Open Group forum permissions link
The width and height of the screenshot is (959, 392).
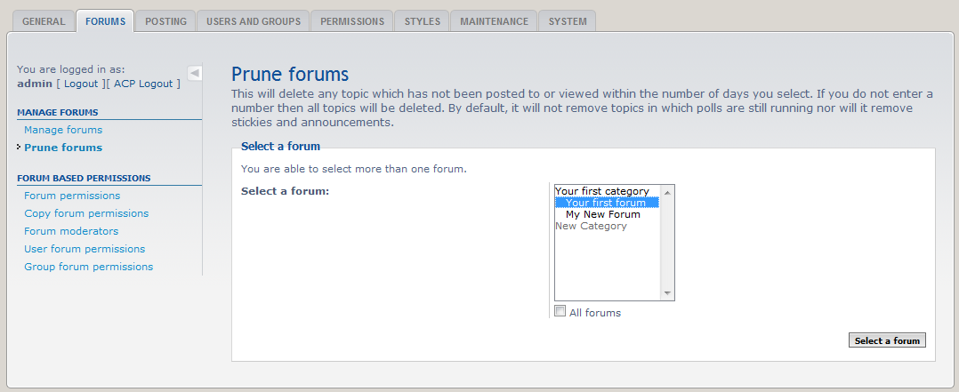tap(88, 267)
